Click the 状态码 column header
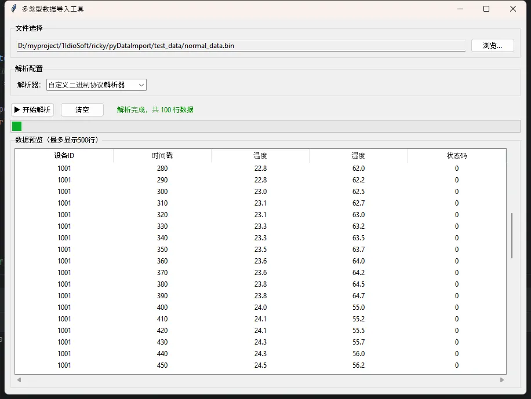The width and height of the screenshot is (531, 399). (456, 156)
